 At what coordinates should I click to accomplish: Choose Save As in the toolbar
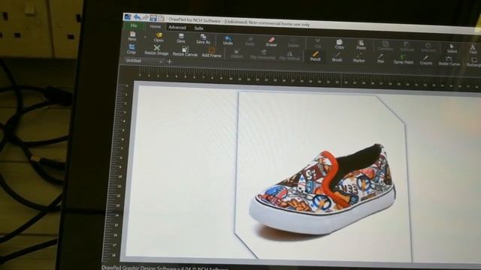pos(203,39)
